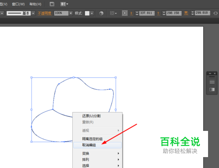Expand the collapsed panel dock arrows
The image size is (219, 168).
pos(210,73)
